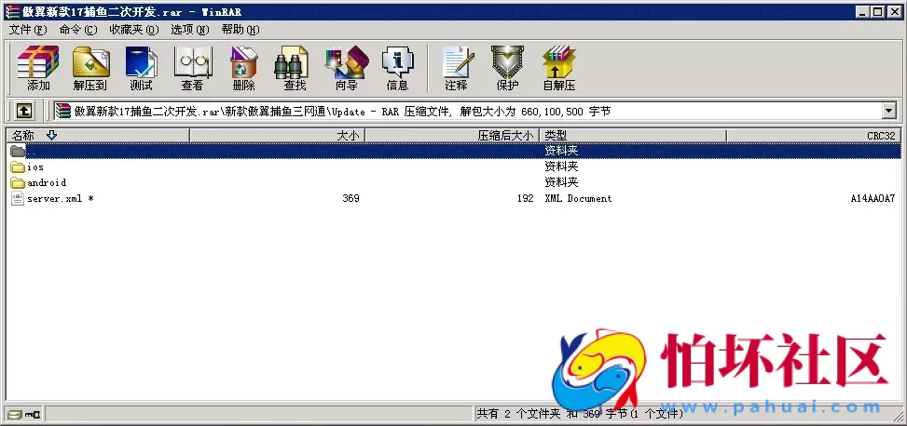Open the Options (选项) menu
This screenshot has height=426, width=907.
tap(189, 30)
